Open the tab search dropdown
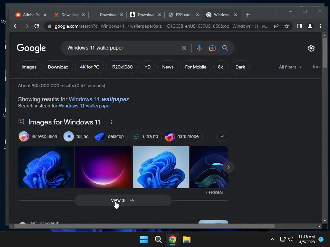 coord(276,11)
